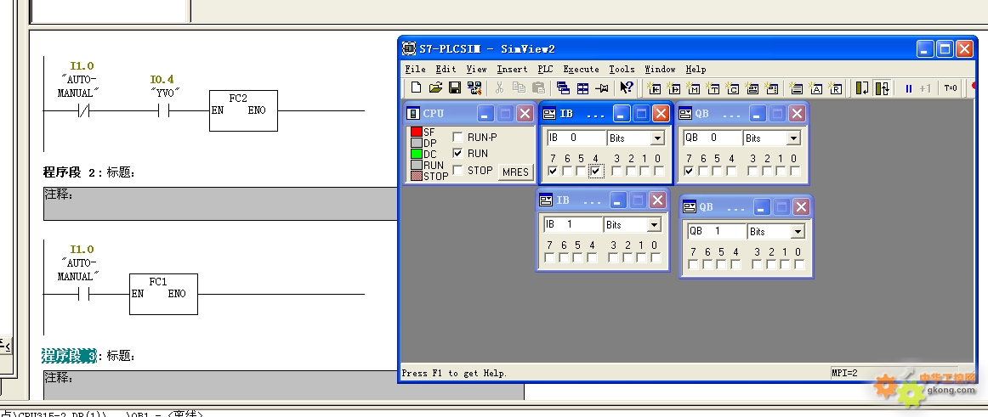Screen dimensions: 988x417
Task: Reset timers with T=0 button
Action: (x=951, y=88)
